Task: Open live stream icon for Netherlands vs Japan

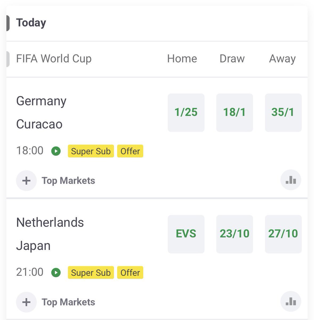Action: pos(56,273)
